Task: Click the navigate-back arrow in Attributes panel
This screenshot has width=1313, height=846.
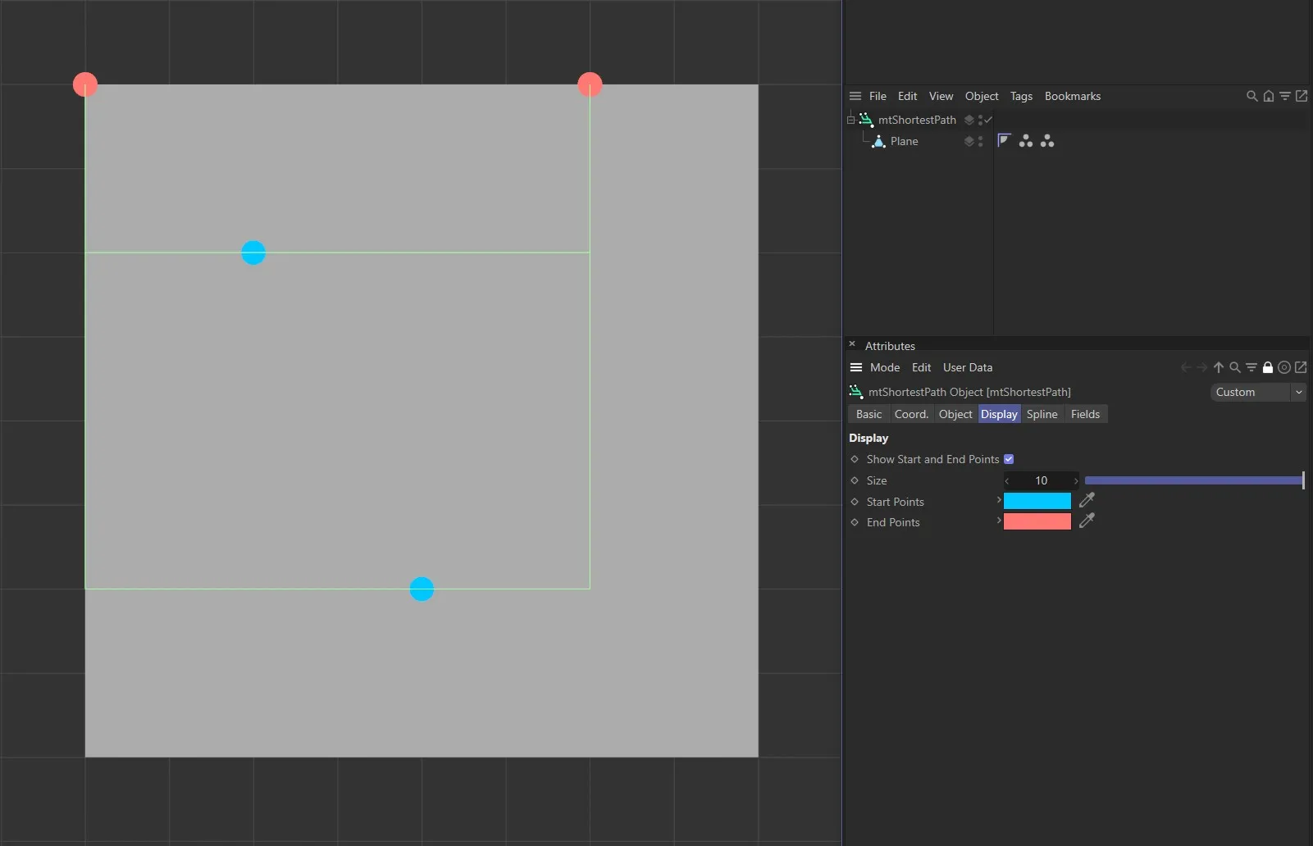Action: pyautogui.click(x=1187, y=367)
